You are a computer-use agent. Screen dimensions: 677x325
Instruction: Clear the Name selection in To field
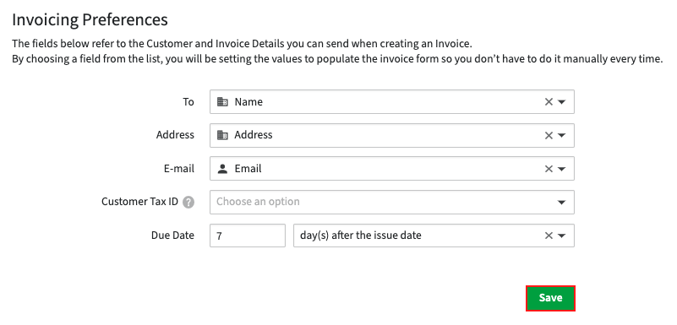click(549, 102)
